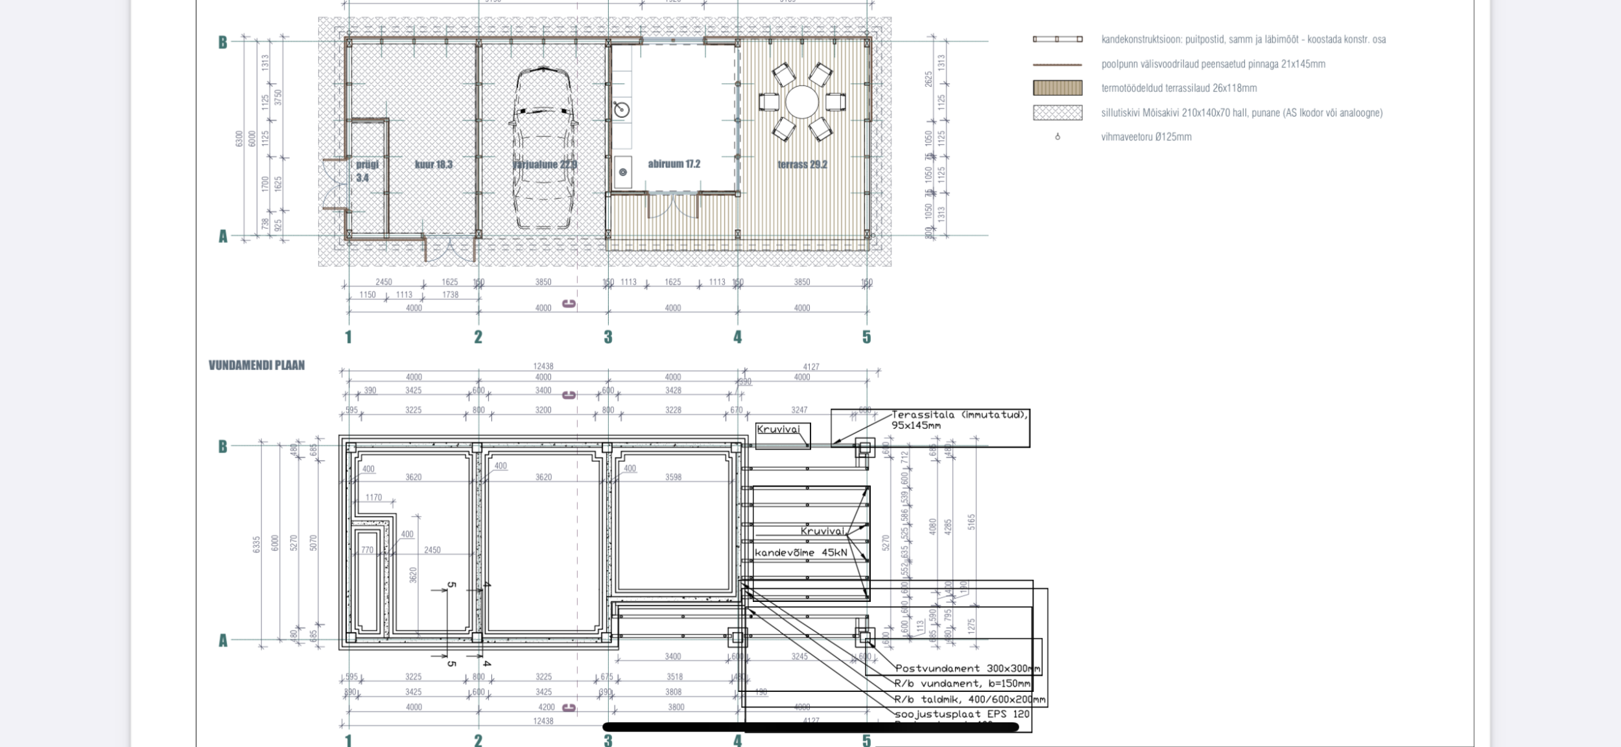This screenshot has width=1621, height=747.
Task: Click the 'kuur 18.3' room label
Action: click(x=433, y=165)
